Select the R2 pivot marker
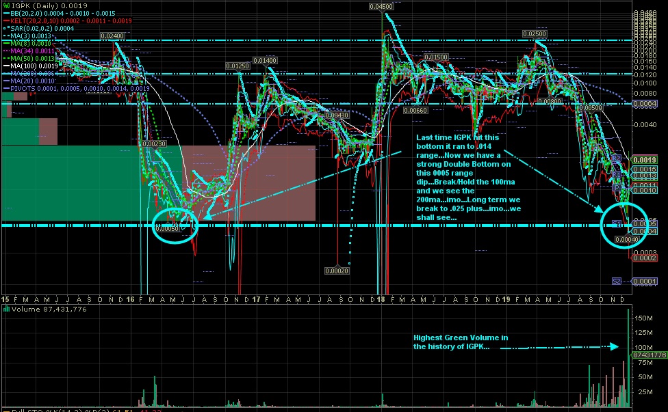This screenshot has width=668, height=412. 617,158
